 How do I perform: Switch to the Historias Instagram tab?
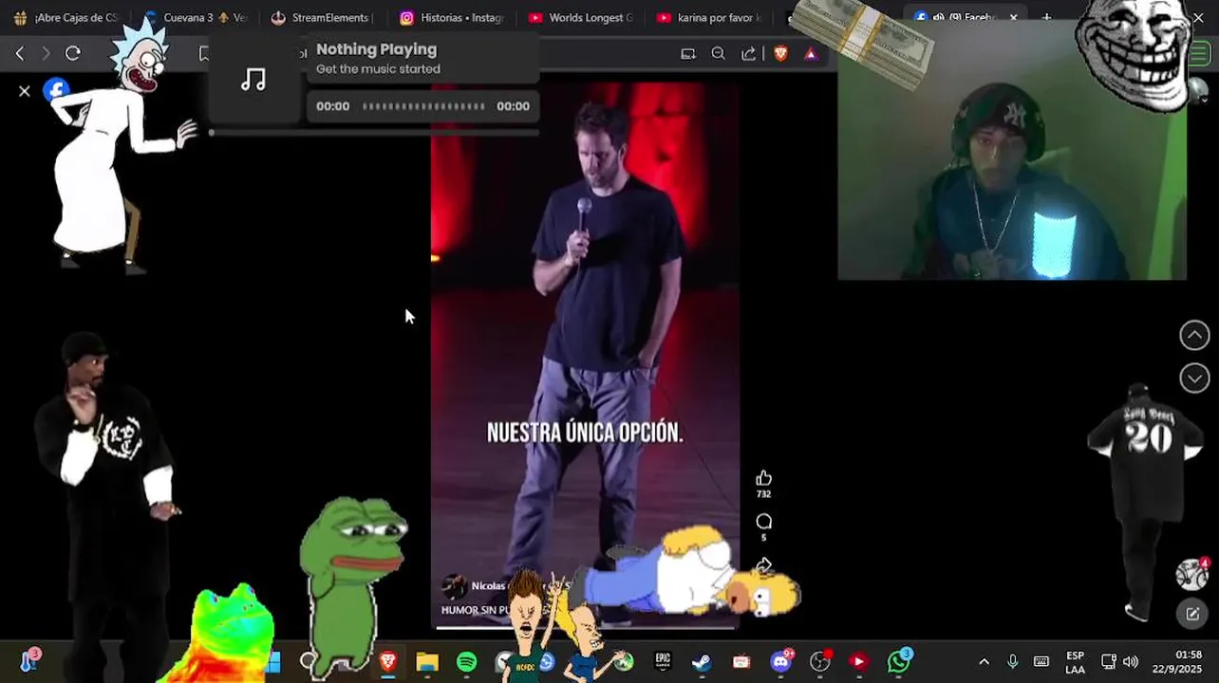click(x=452, y=17)
